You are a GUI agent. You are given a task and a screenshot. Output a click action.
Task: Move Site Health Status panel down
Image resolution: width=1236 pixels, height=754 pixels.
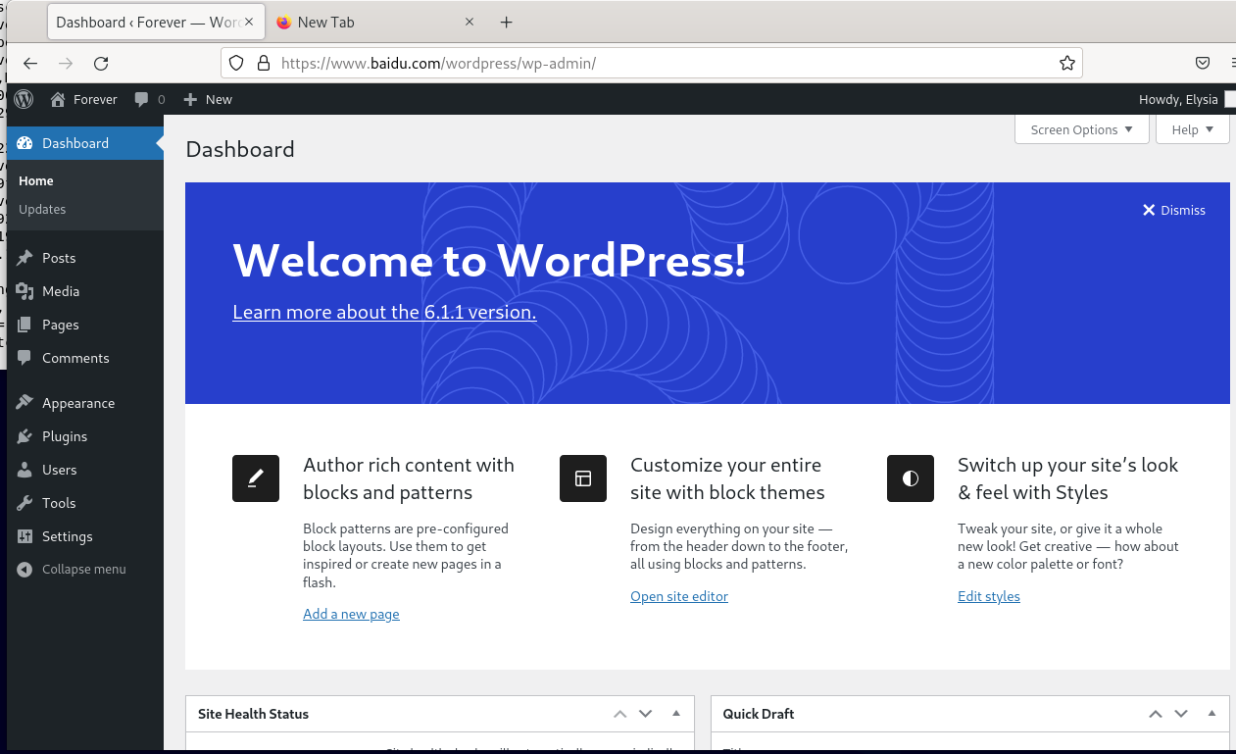click(645, 714)
